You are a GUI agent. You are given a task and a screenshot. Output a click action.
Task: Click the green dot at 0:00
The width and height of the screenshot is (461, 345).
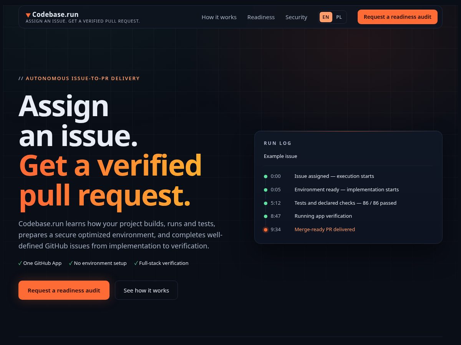point(265,176)
